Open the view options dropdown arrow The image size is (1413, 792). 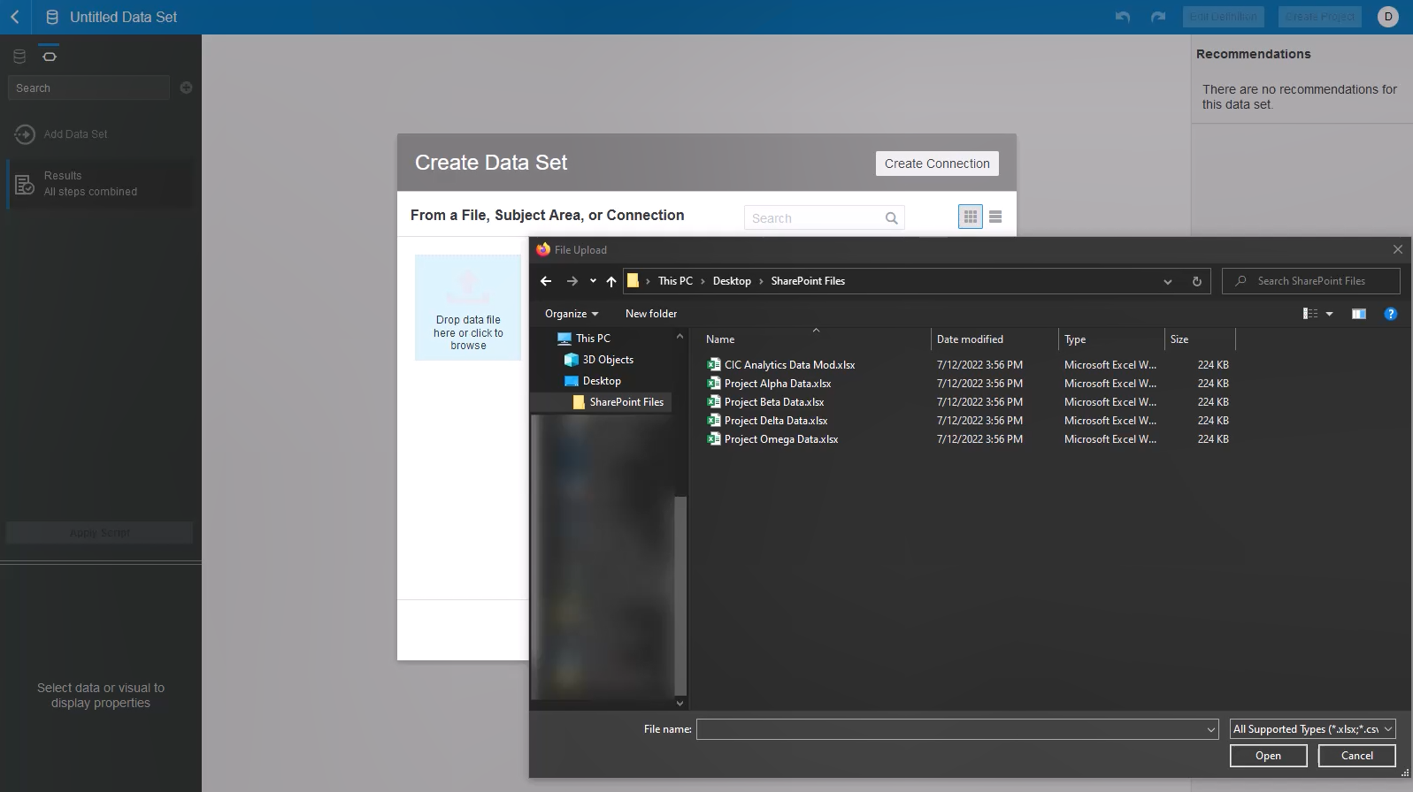(1329, 314)
